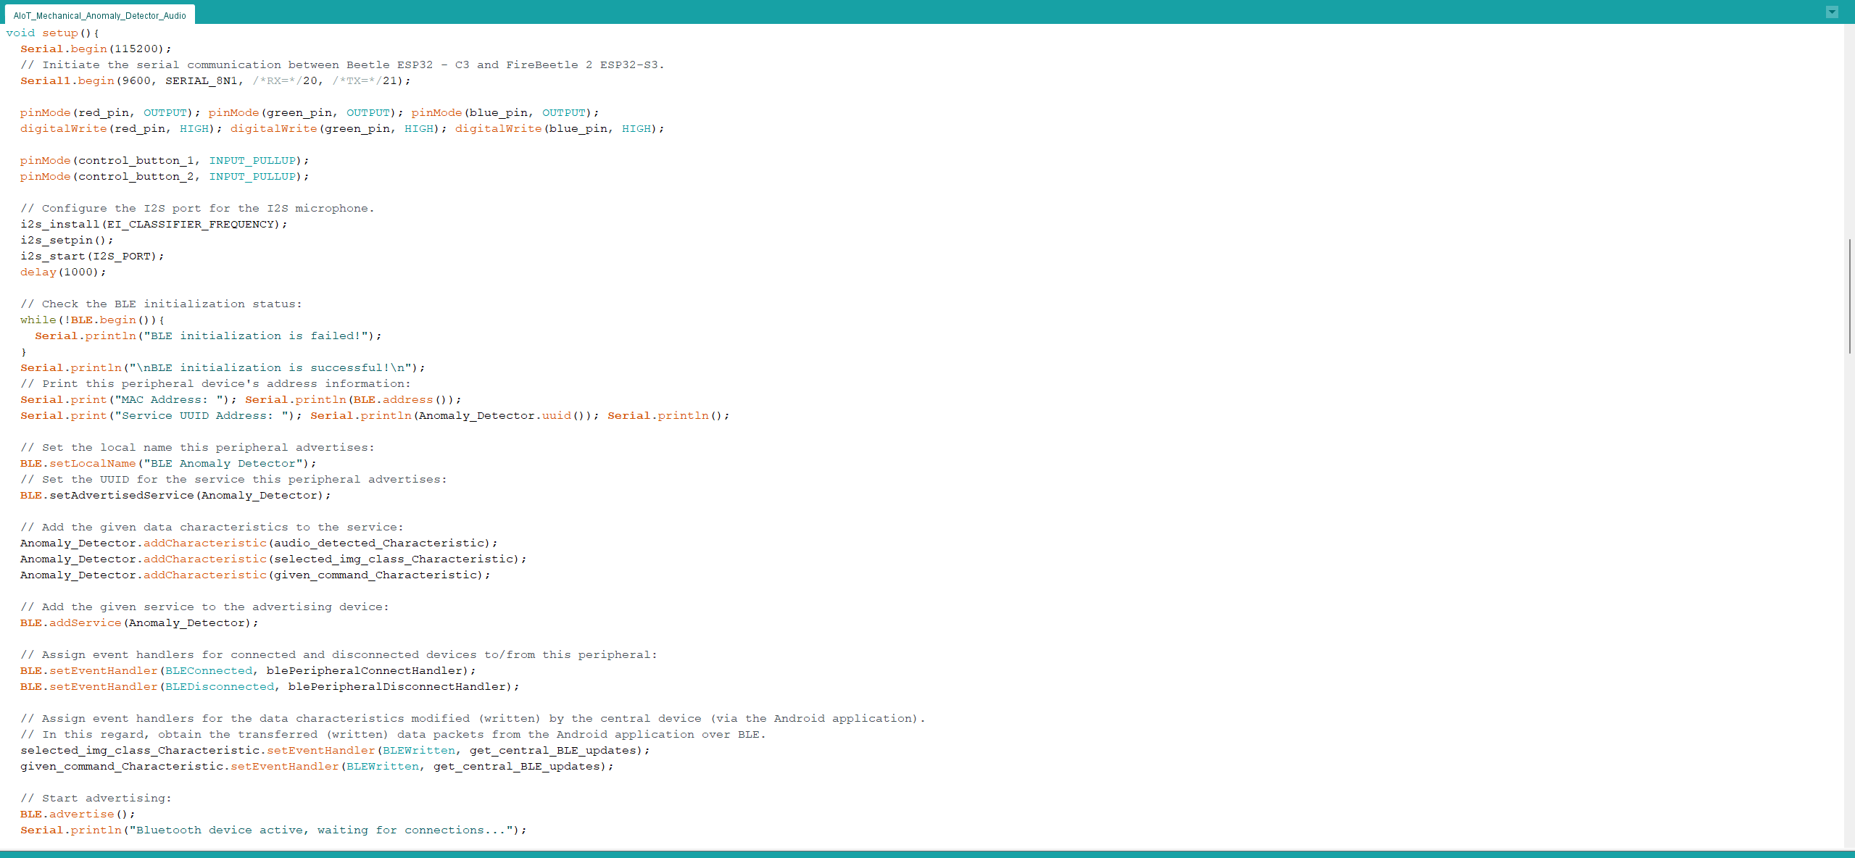Click 'digitalWrite(blue_pin, HIGH);' statement
This screenshot has width=1855, height=858.
click(x=560, y=128)
